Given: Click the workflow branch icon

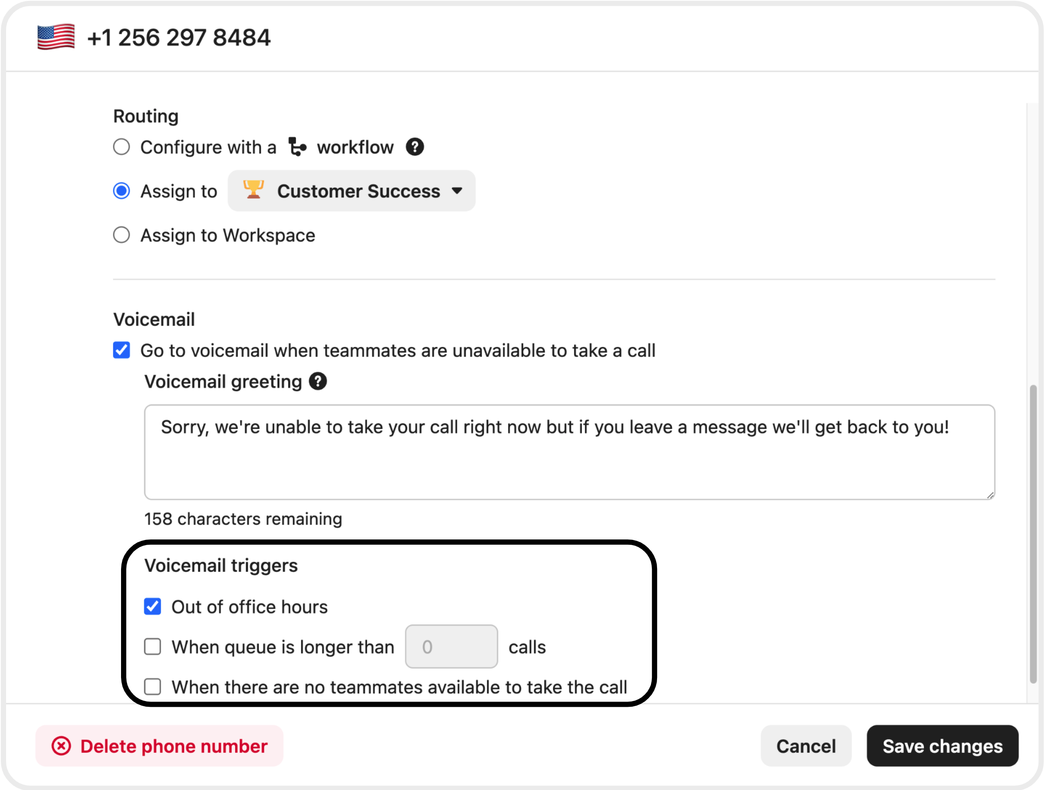Looking at the screenshot, I should coord(297,147).
